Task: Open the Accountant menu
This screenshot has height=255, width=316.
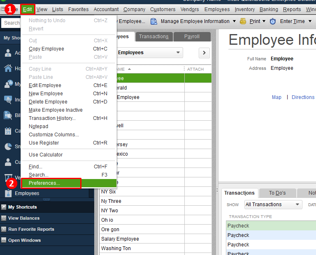Action: point(106,9)
